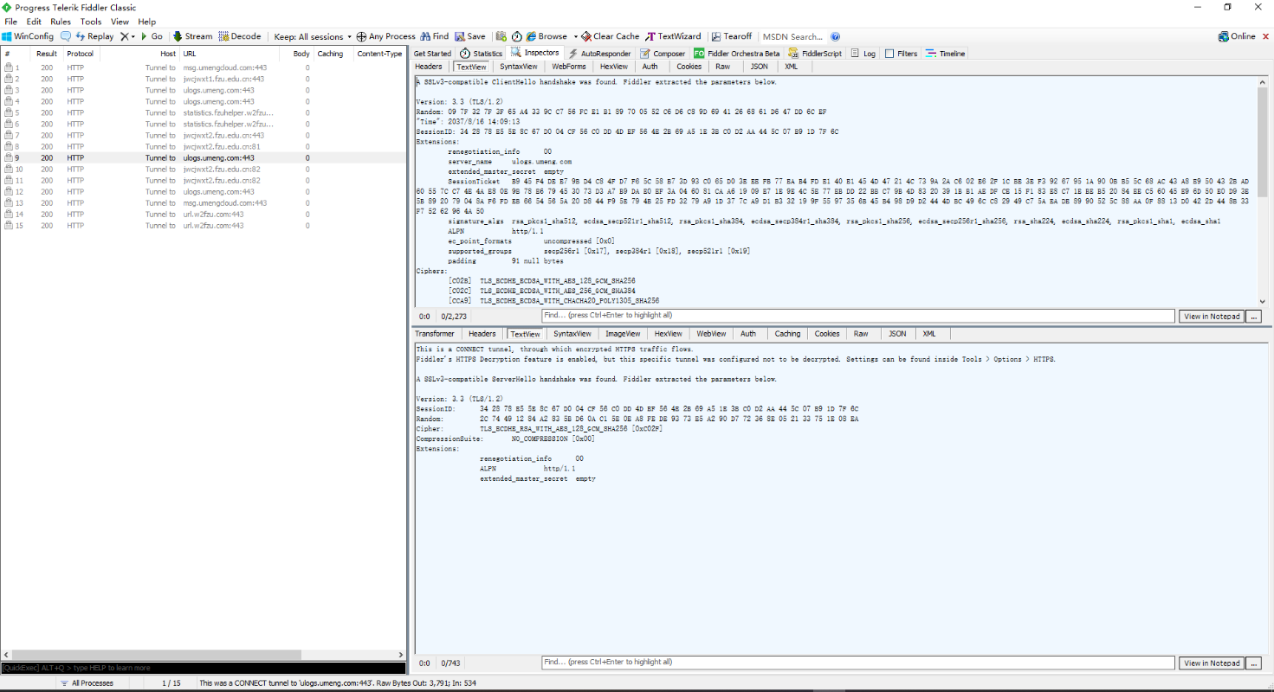Toggle the All Processes capture filter
This screenshot has width=1274, height=692.
(x=87, y=683)
